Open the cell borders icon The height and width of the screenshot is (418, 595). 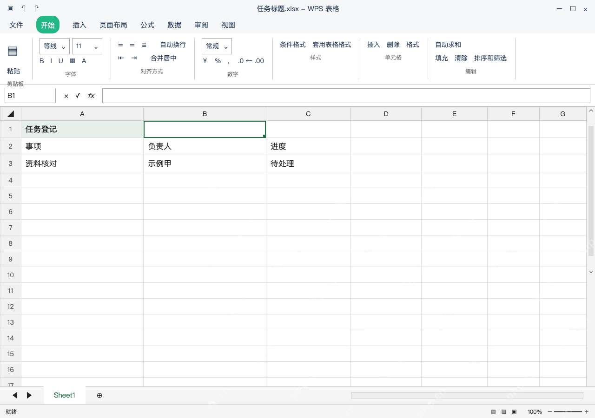click(x=73, y=61)
